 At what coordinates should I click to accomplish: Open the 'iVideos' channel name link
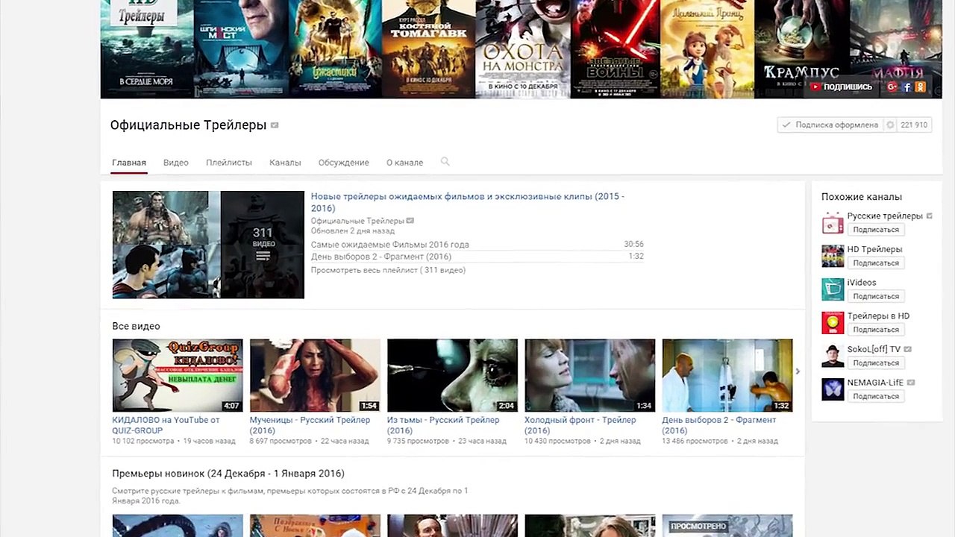[862, 283]
